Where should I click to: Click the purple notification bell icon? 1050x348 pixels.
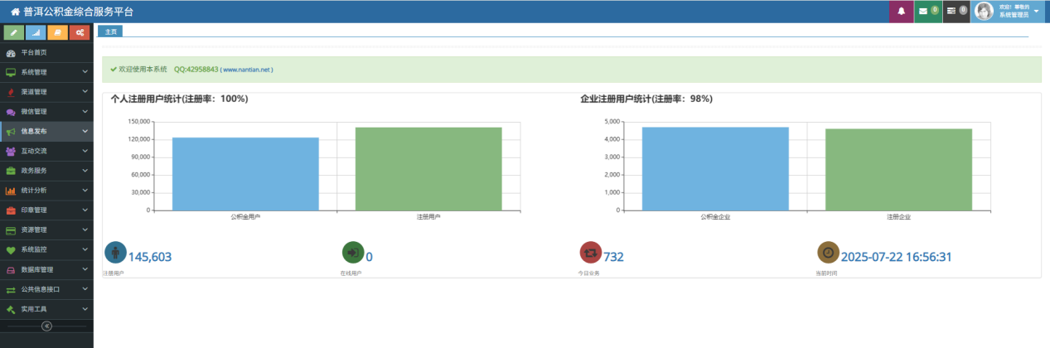pos(901,12)
